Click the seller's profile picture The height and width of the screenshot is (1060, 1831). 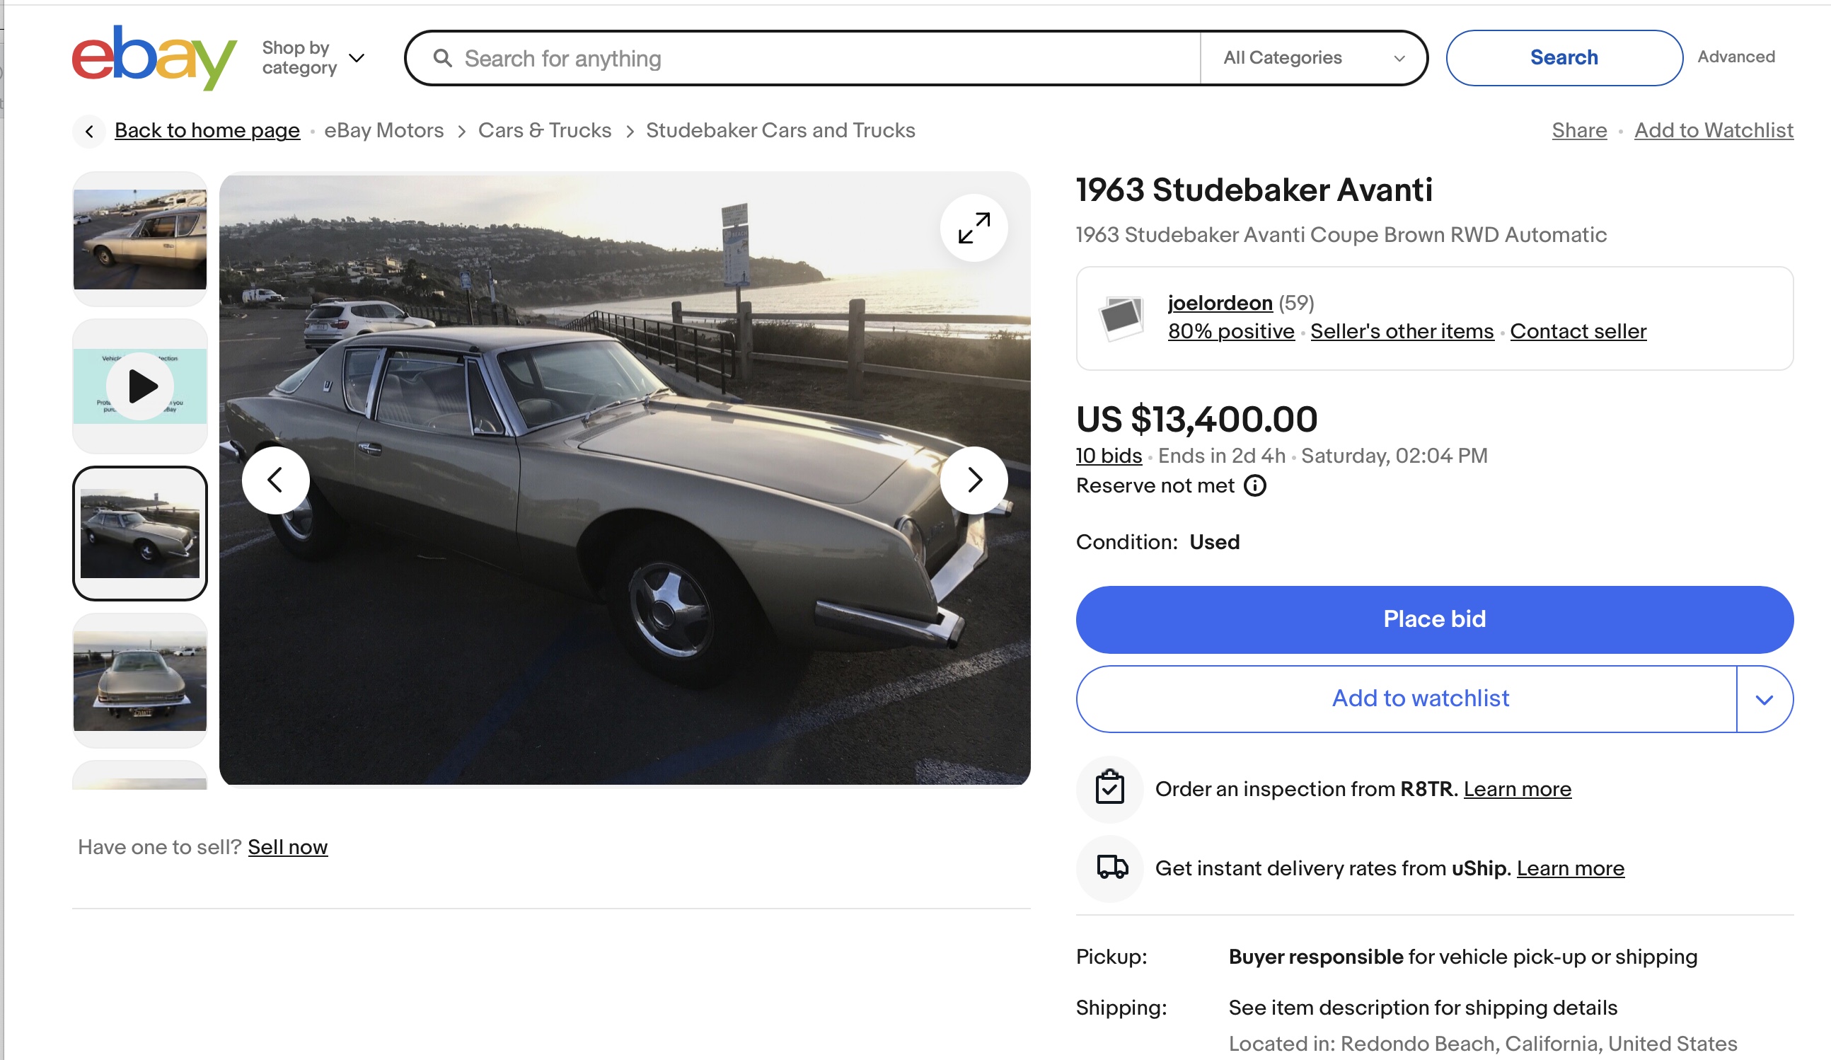[x=1121, y=318]
